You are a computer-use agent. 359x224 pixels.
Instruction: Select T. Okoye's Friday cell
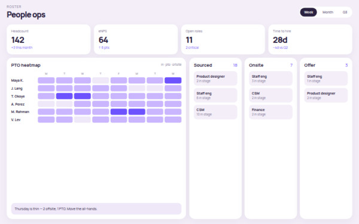click(118, 96)
